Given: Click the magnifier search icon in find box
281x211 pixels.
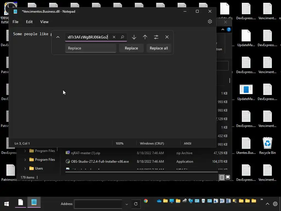Looking at the screenshot, I should [x=122, y=37].
